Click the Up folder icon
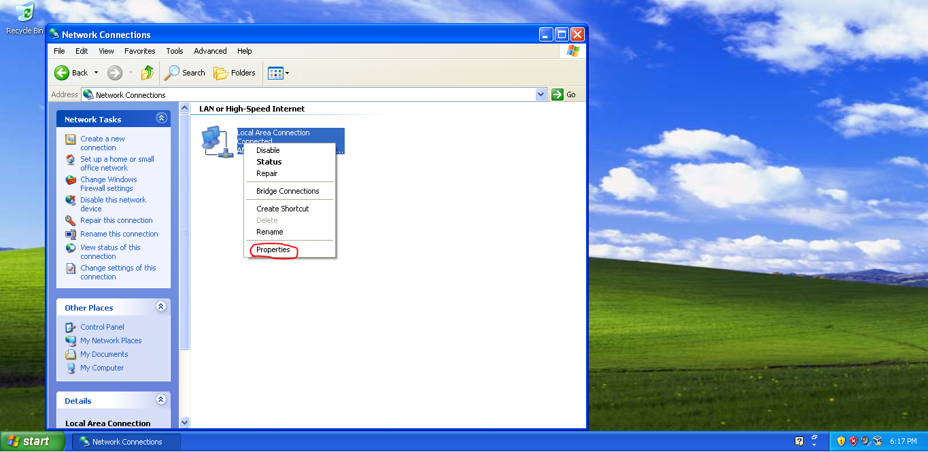928x452 pixels. (148, 72)
